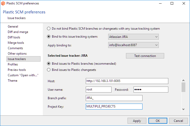This screenshot has width=190, height=126.
Task: Click the 'Apply binding to:' label
Action: point(59,45)
